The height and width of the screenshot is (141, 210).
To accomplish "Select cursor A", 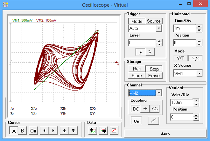I will coord(14,130).
